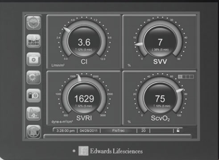Tap the L/min/m² unit label

(58, 65)
